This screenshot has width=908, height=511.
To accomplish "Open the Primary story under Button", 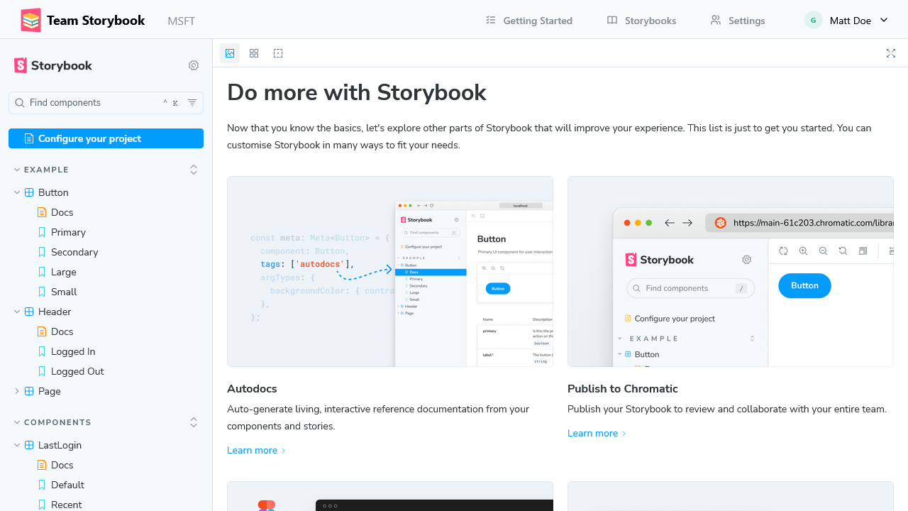I will [x=68, y=232].
